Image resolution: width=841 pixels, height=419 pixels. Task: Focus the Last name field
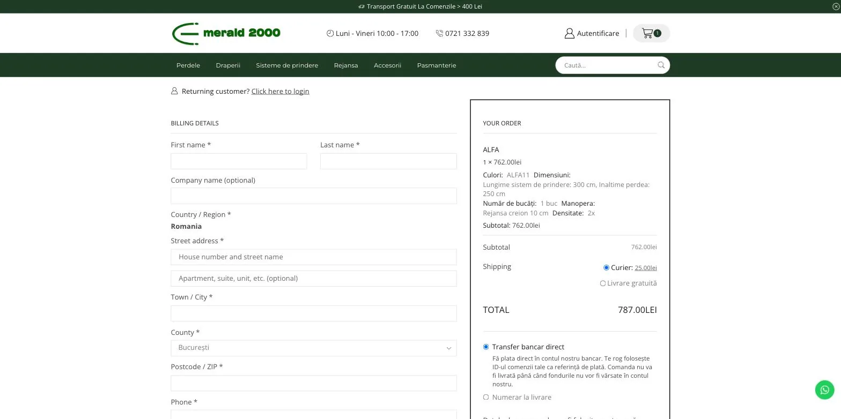(x=388, y=161)
